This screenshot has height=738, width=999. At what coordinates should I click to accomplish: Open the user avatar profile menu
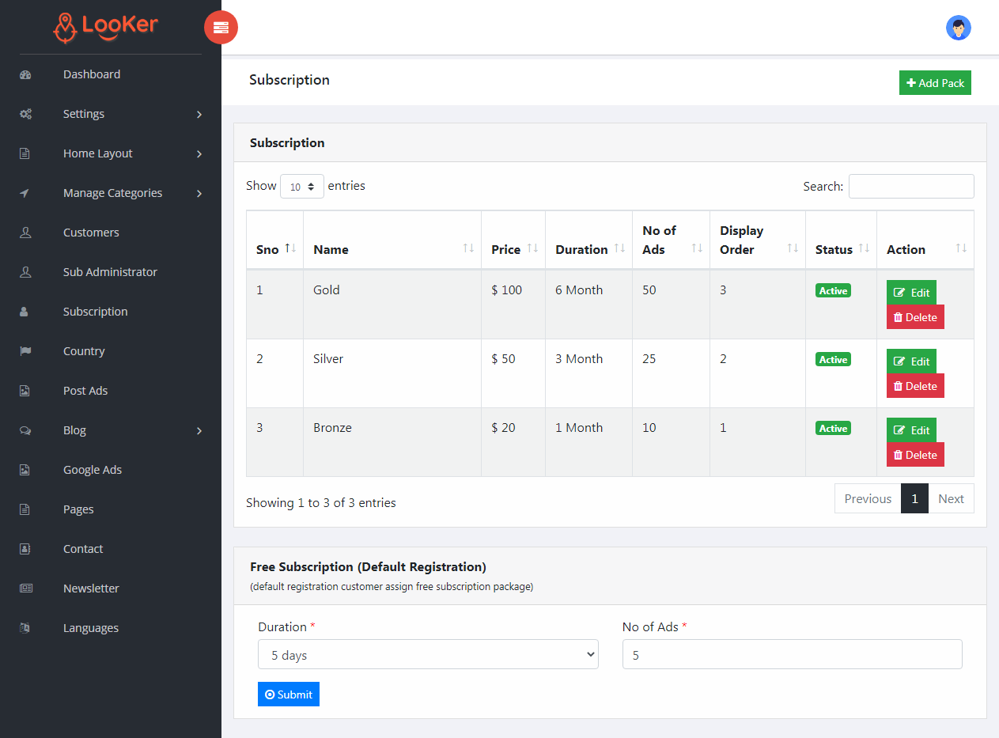pos(958,28)
